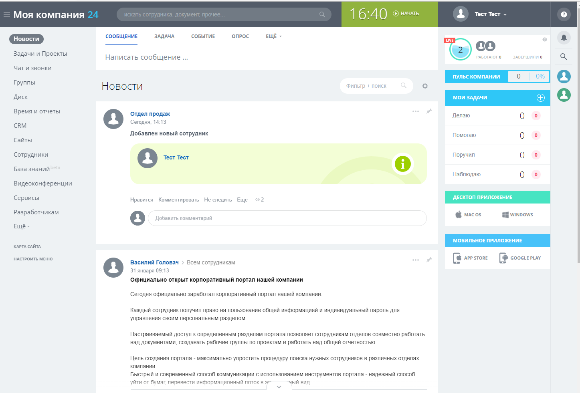Viewport: 580px width, 393px height.
Task: Switch to the ОПРОС tab
Action: (x=240, y=36)
